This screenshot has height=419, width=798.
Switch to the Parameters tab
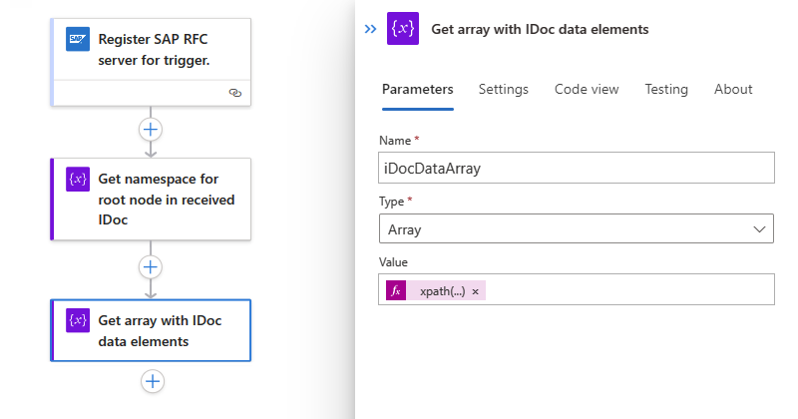click(417, 89)
